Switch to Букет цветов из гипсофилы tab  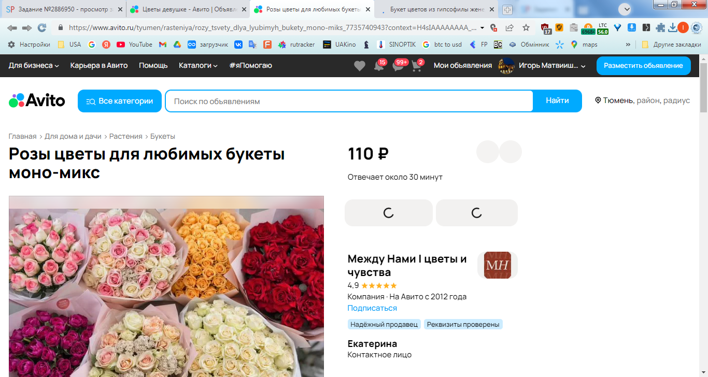tap(436, 9)
